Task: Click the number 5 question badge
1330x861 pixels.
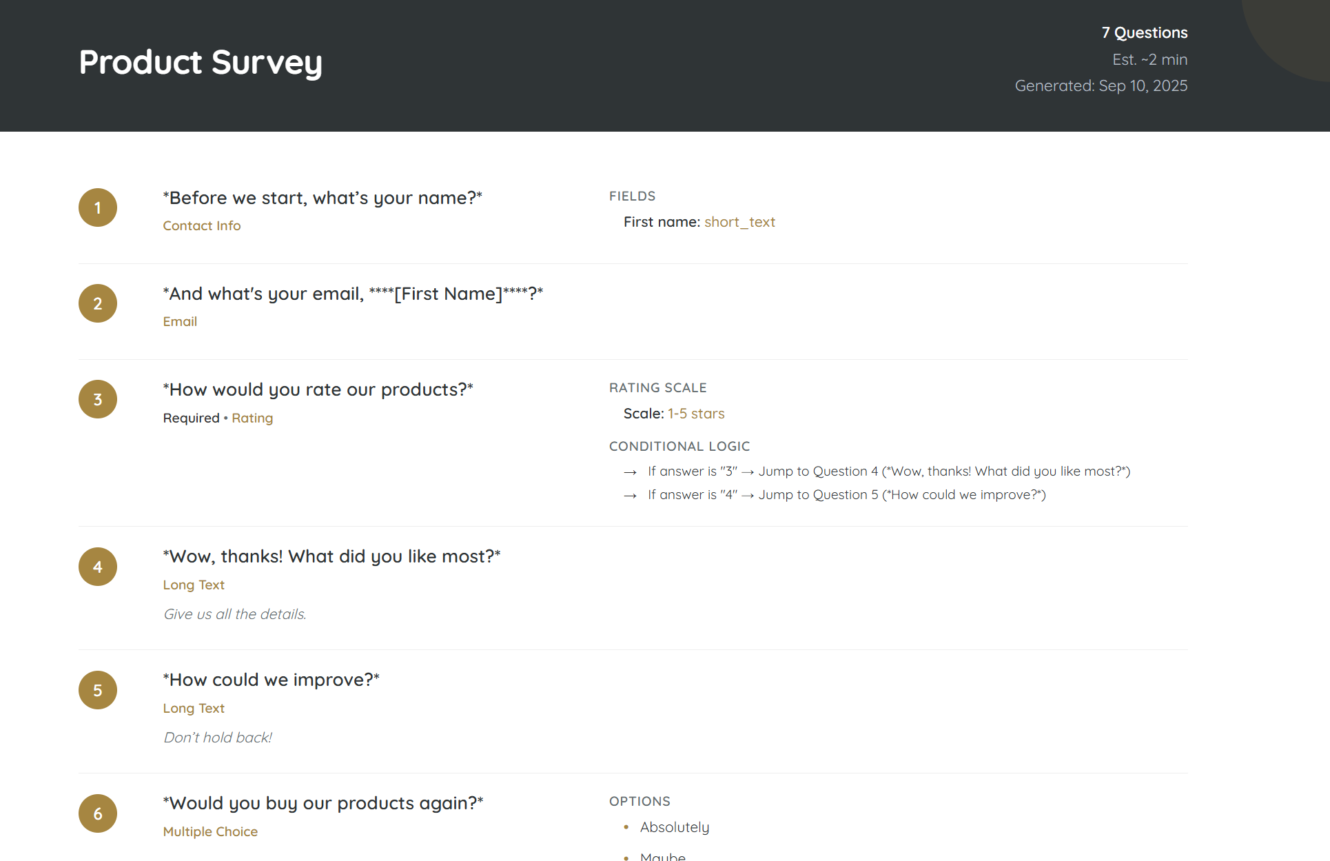Action: pyautogui.click(x=98, y=690)
